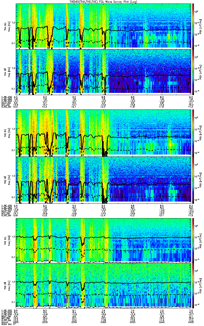Image resolution: width=204 pixels, height=326 pixels.
Task: Click the '0240' time tick label
Action: [74, 322]
